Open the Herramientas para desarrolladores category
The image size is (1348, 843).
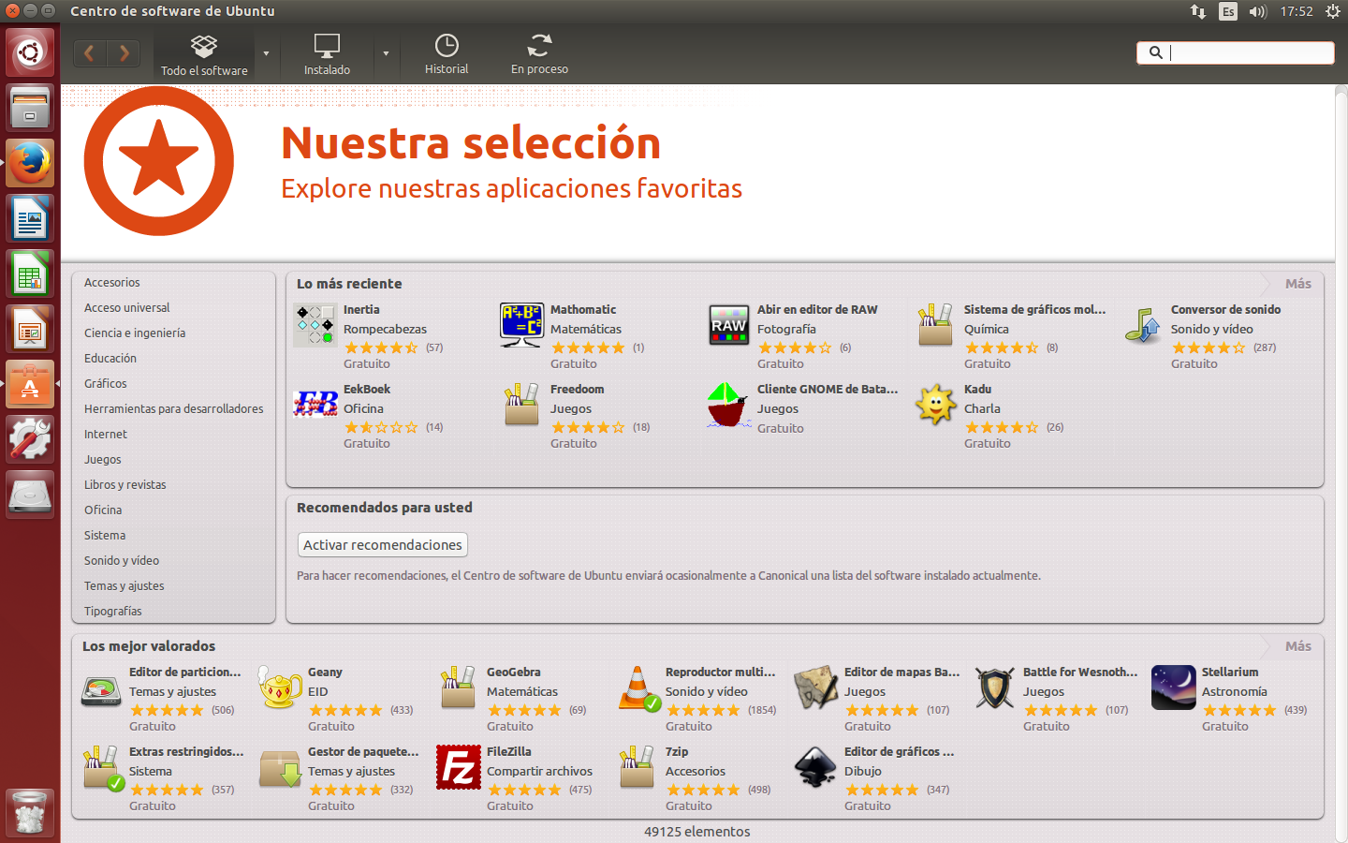174,408
